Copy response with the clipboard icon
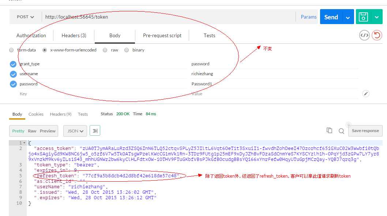 tap(329, 131)
